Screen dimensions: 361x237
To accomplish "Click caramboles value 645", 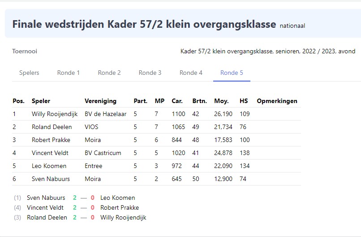I will pos(176,179).
